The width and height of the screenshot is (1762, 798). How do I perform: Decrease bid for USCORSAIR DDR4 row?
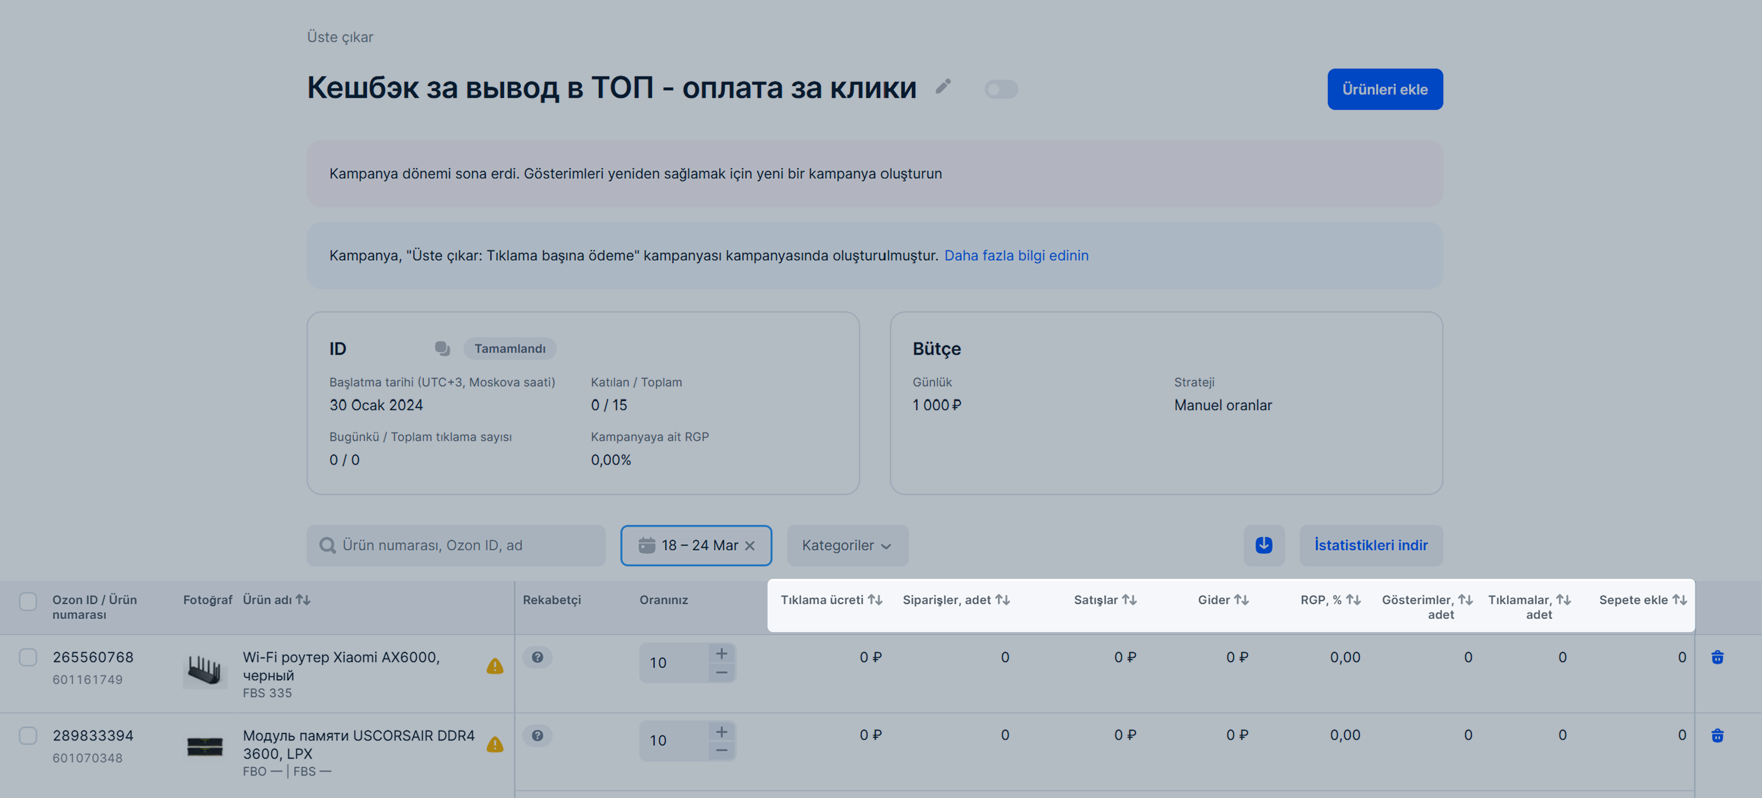click(721, 751)
